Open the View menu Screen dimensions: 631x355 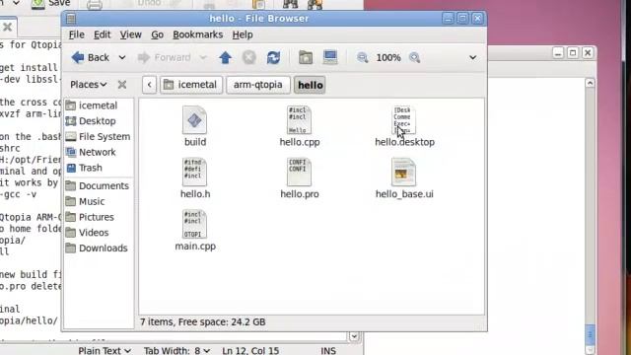pos(131,35)
